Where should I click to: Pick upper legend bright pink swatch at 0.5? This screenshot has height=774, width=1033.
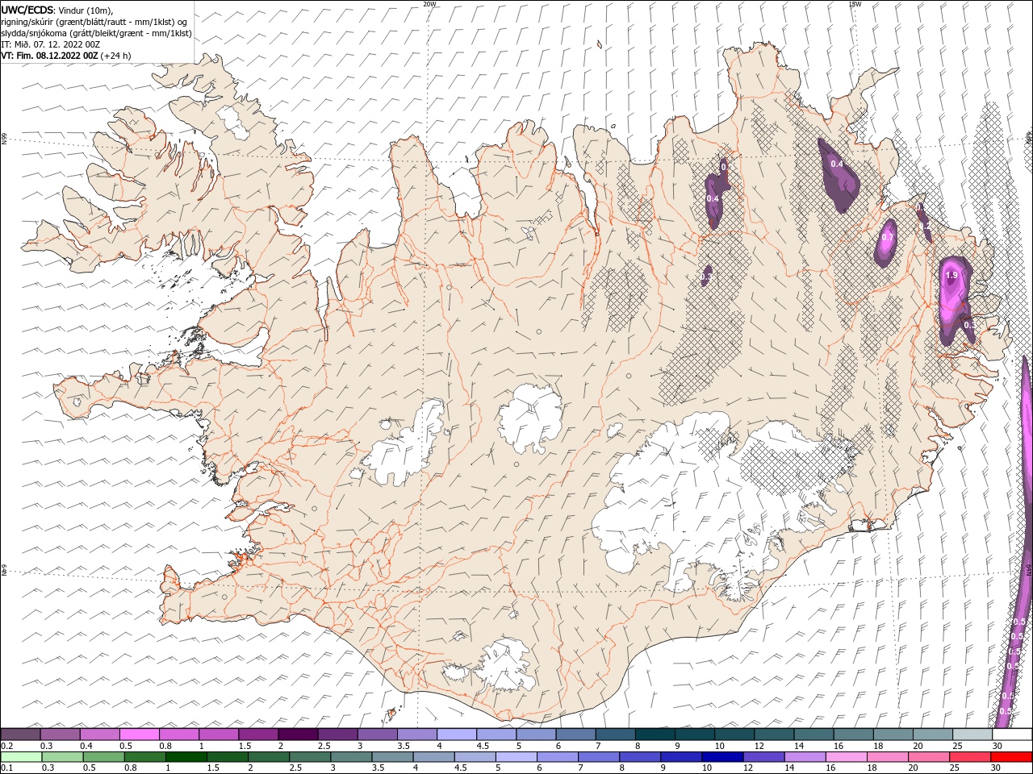click(x=139, y=734)
